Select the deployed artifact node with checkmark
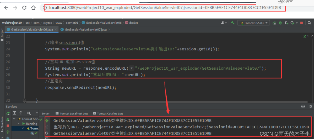The image size is (314, 139). pyautogui.click(x=34, y=133)
